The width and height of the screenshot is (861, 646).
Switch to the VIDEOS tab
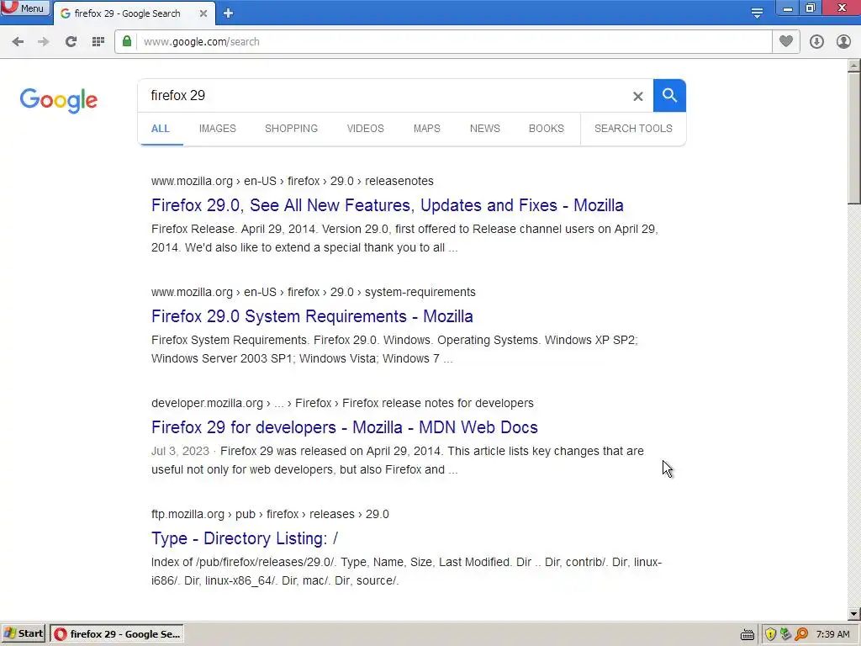click(365, 129)
